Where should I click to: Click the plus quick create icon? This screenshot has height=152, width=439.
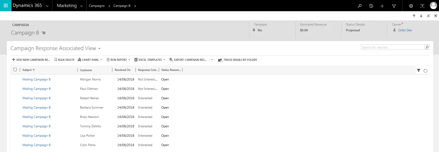382,6
